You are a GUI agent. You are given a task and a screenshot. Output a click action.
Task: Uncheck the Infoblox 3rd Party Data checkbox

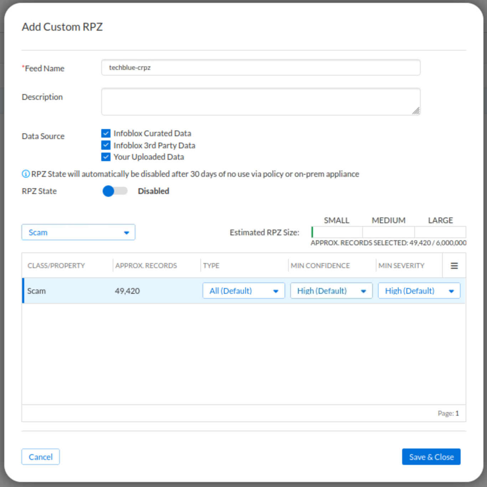point(106,145)
